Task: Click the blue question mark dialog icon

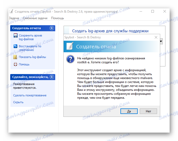Action: pyautogui.click(x=70, y=59)
